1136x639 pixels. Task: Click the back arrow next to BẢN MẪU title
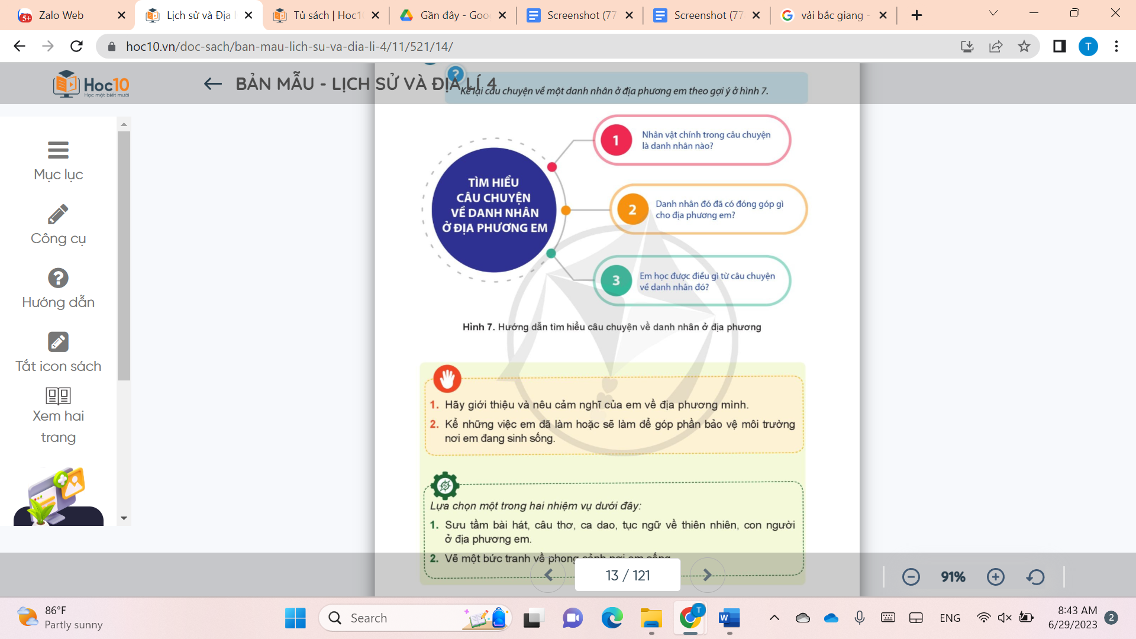point(212,83)
